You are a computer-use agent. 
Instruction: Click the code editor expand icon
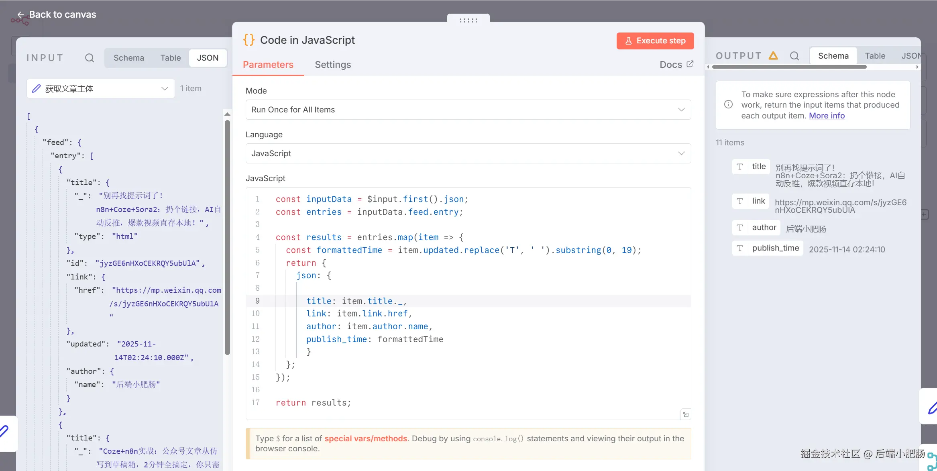(x=686, y=415)
